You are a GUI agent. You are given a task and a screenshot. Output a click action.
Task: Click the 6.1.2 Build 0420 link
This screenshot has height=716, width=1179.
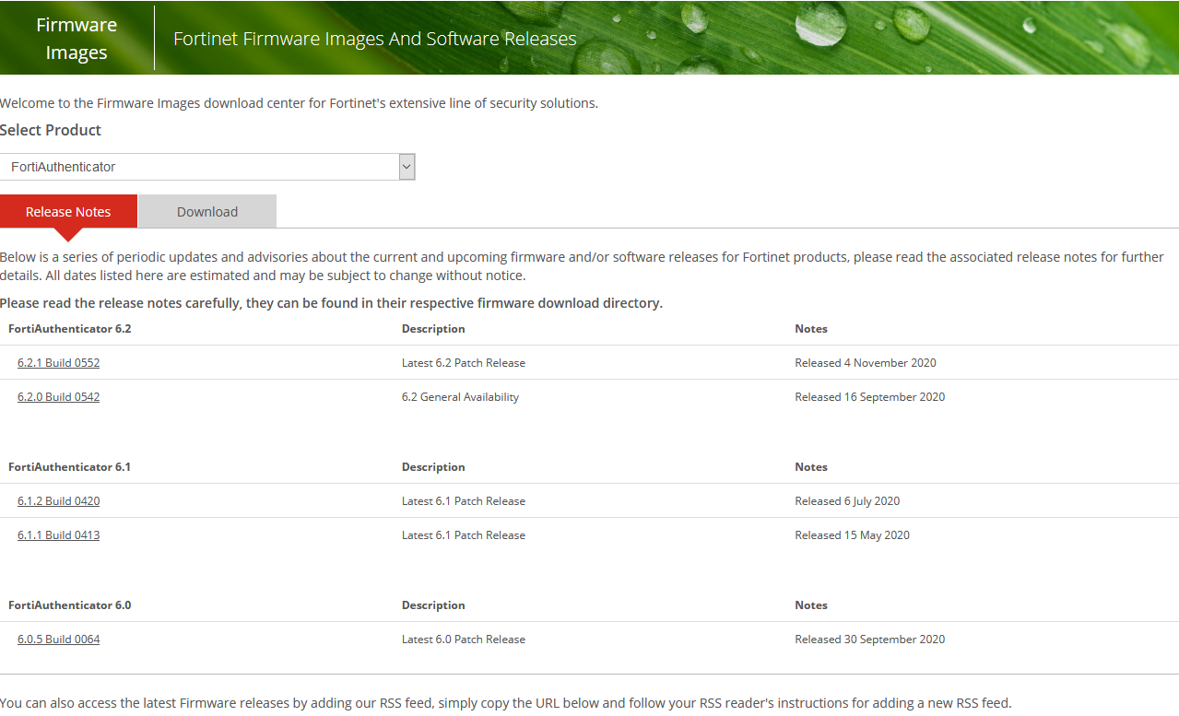[x=58, y=500]
